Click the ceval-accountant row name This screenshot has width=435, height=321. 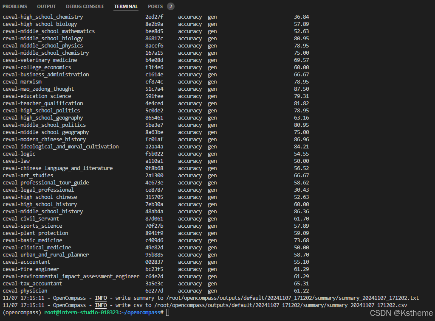click(x=26, y=262)
